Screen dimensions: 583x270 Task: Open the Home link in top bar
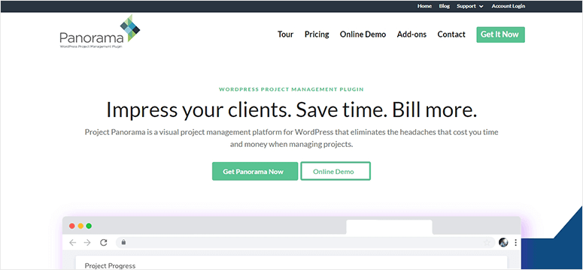point(424,6)
